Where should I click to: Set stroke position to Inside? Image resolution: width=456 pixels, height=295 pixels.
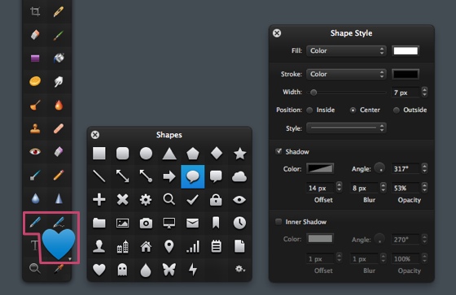[309, 110]
